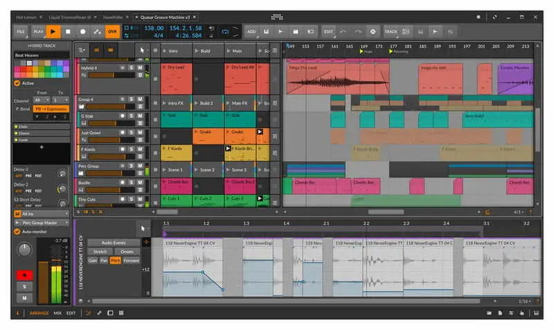Screen dimensions: 554x330
Task: Select the Pitch expression button
Action: click(x=115, y=260)
